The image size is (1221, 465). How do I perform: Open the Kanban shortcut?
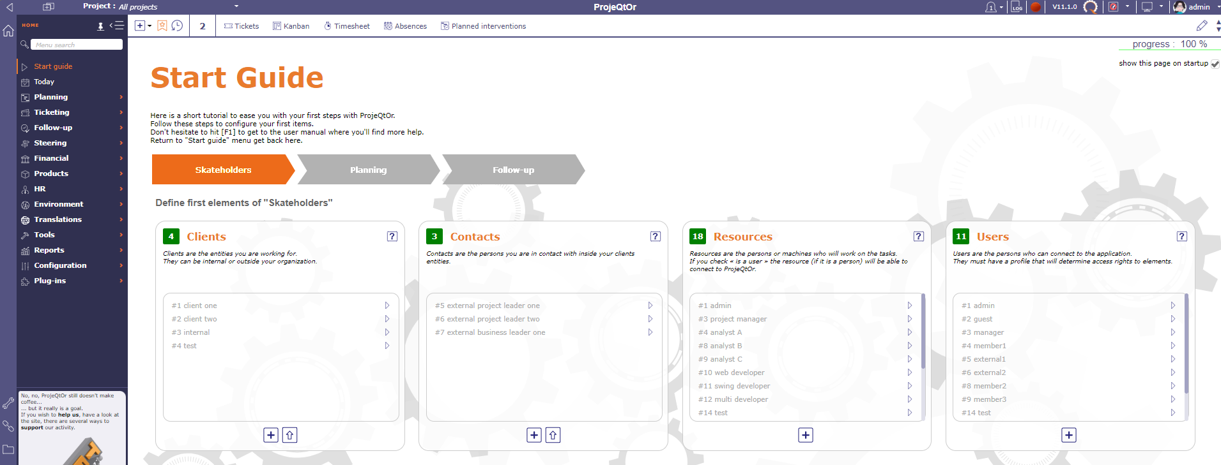coord(291,26)
